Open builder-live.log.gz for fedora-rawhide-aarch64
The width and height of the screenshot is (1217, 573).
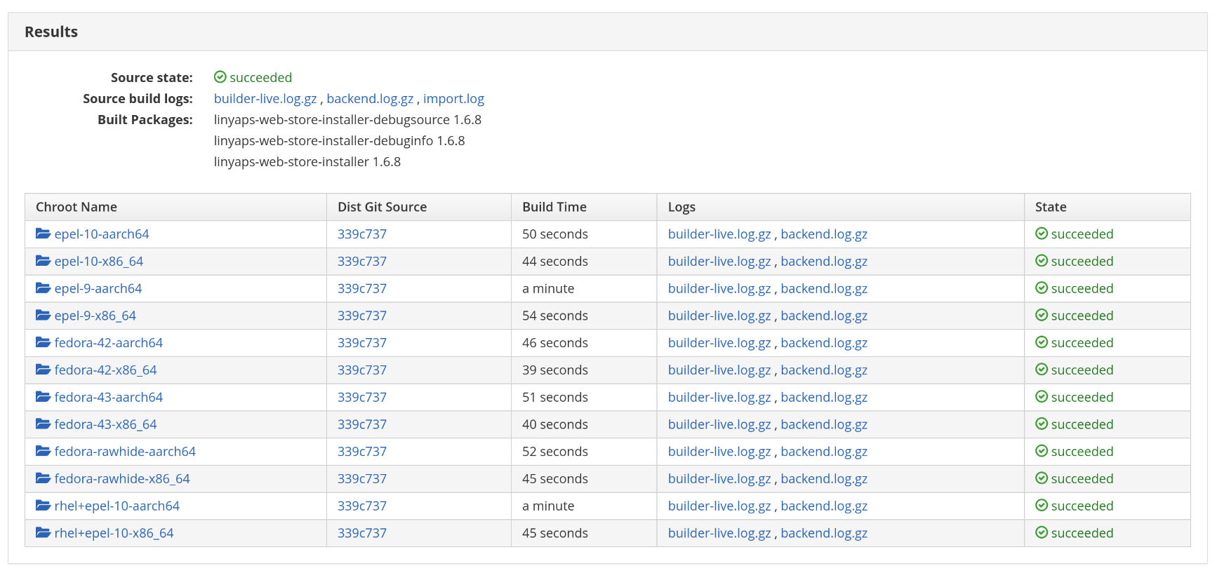719,452
